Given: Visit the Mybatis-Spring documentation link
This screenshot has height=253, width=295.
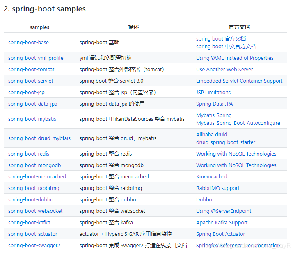Looking at the screenshot, I should tap(214, 115).
